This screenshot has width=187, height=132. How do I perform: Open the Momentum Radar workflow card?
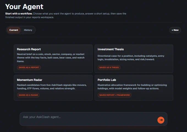(x=53, y=88)
